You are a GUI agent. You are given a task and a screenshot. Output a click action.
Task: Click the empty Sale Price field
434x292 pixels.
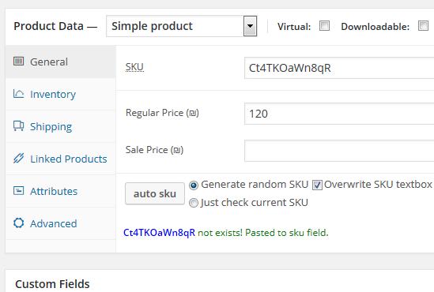pyautogui.click(x=339, y=151)
